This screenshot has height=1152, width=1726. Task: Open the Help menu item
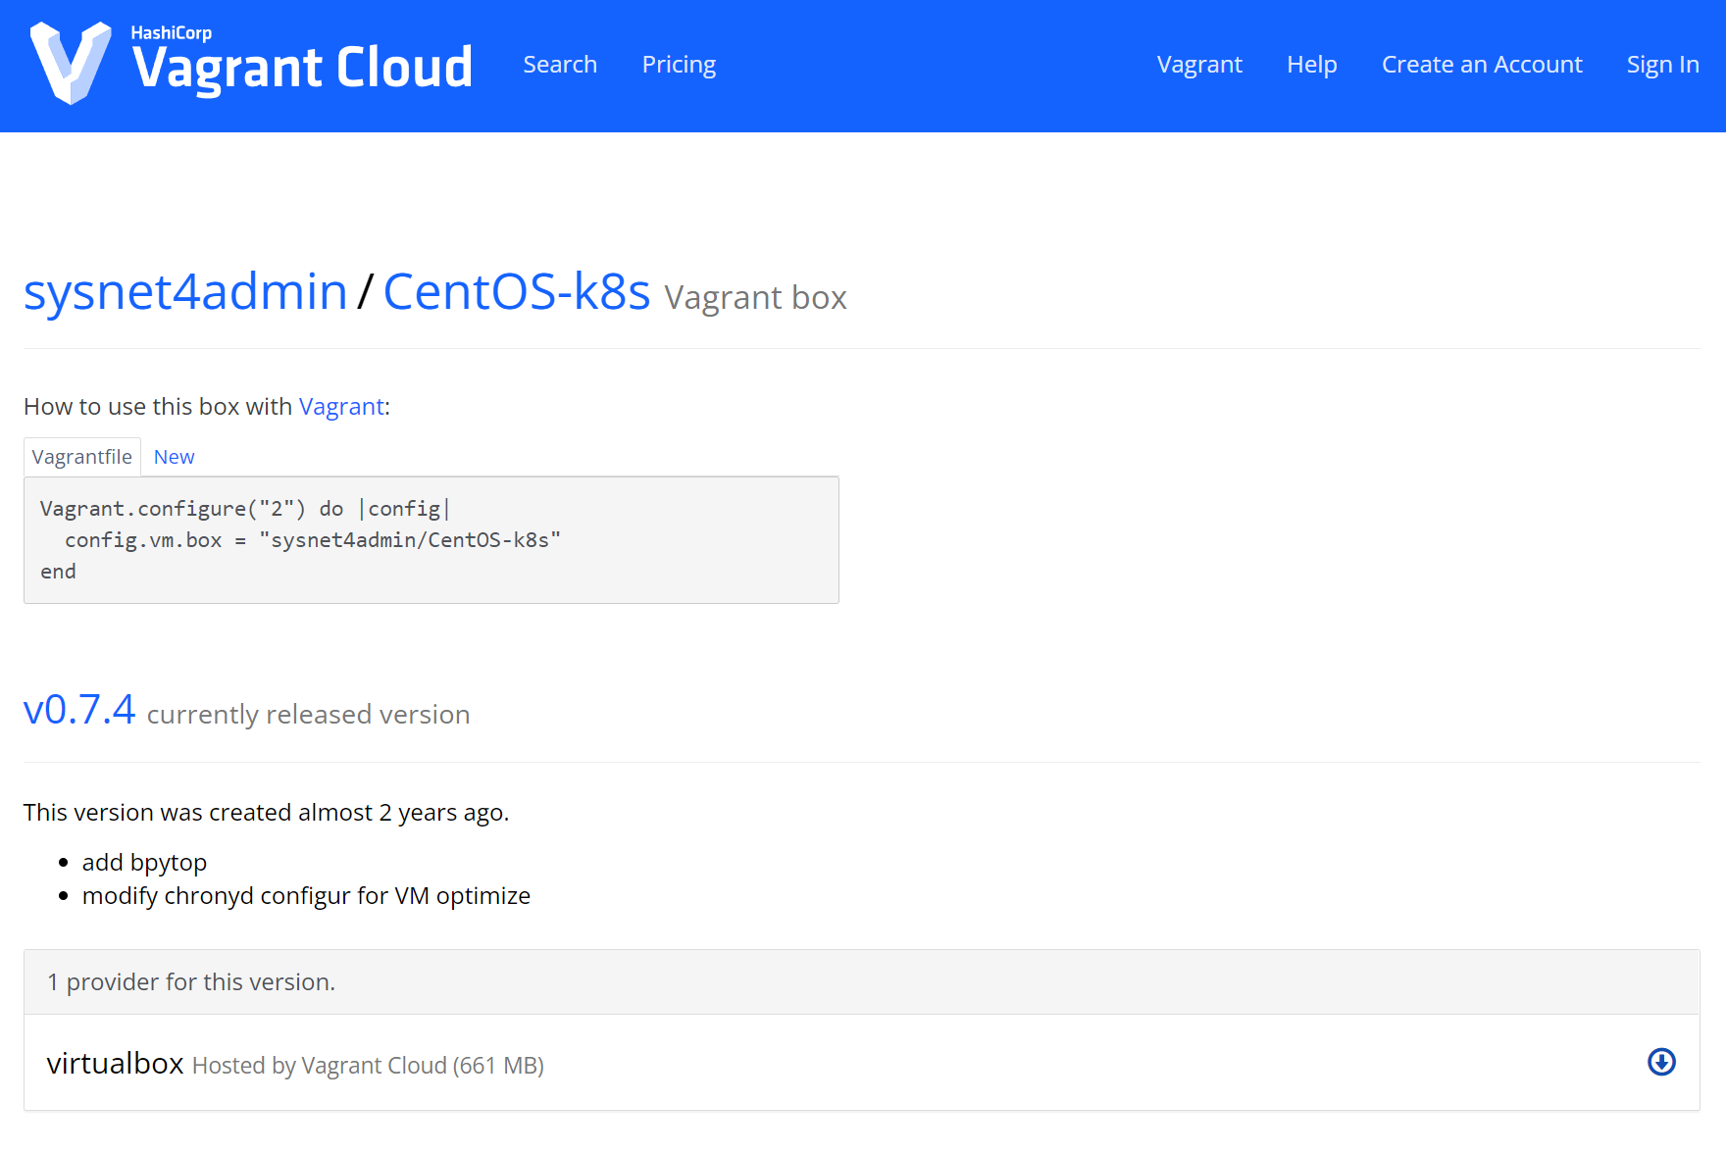(1312, 65)
